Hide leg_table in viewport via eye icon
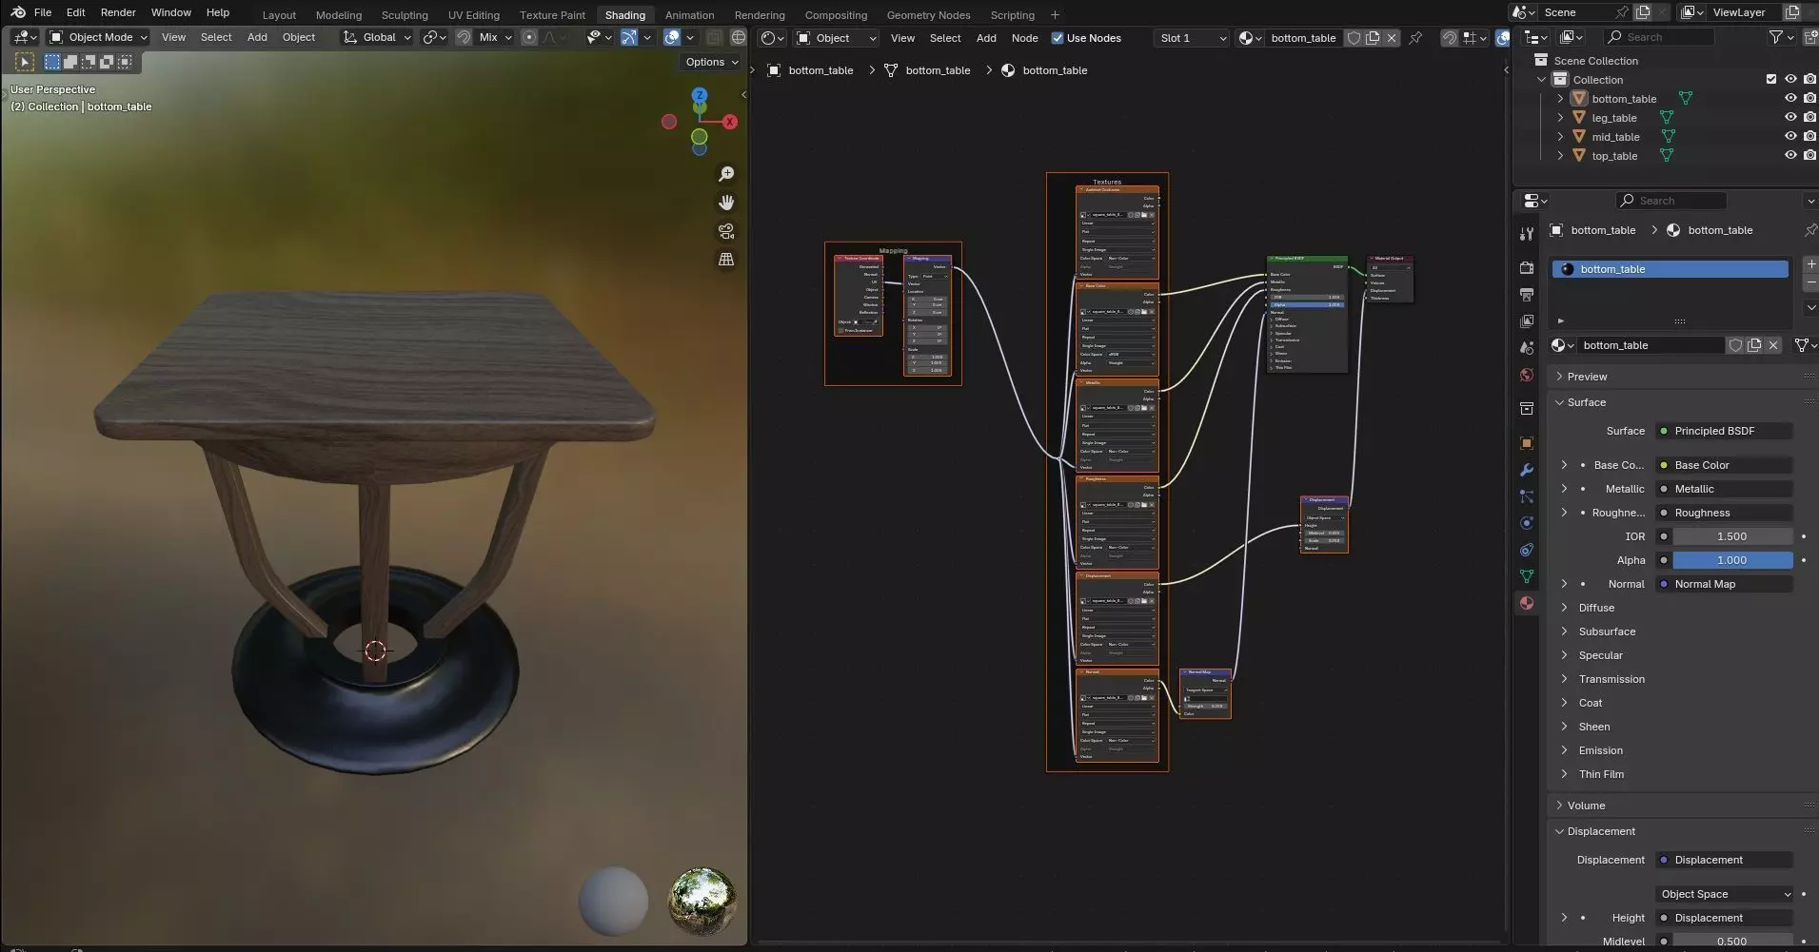Screen dimensions: 1819x952 coord(1790,117)
